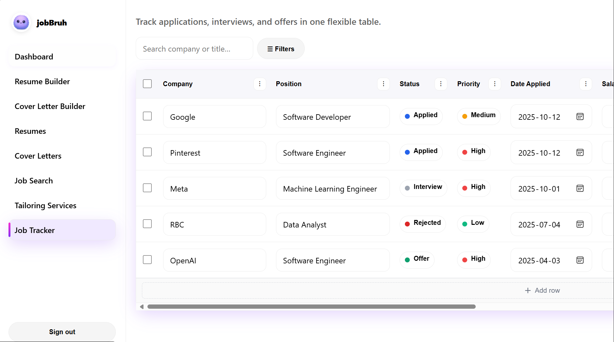Open the Date Applied column options menu

coord(586,84)
